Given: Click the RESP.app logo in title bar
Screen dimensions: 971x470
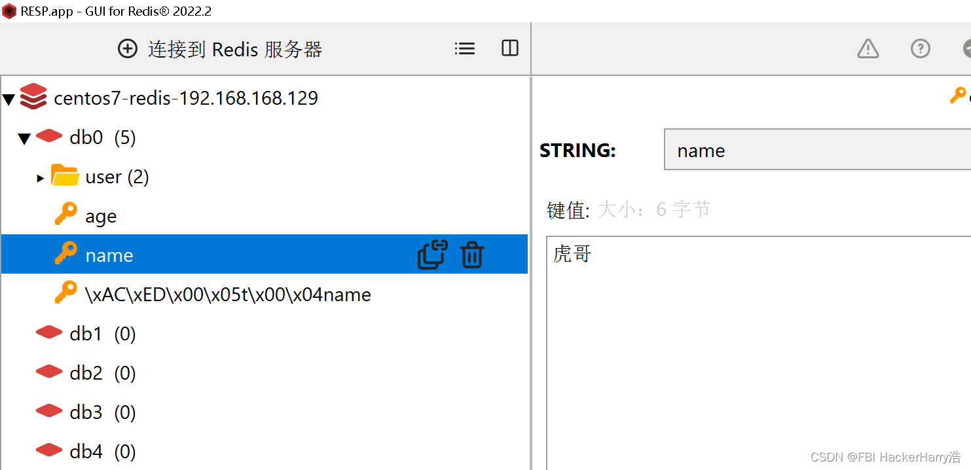Looking at the screenshot, I should [x=9, y=11].
